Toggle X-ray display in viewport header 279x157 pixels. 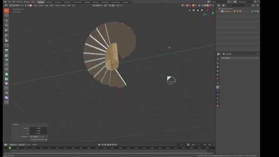point(199,5)
